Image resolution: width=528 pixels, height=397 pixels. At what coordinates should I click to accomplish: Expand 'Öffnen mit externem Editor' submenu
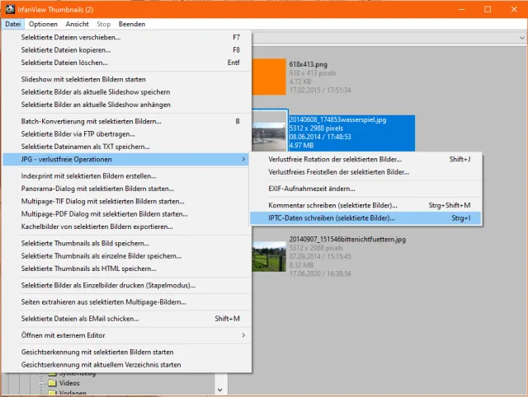(x=243, y=335)
